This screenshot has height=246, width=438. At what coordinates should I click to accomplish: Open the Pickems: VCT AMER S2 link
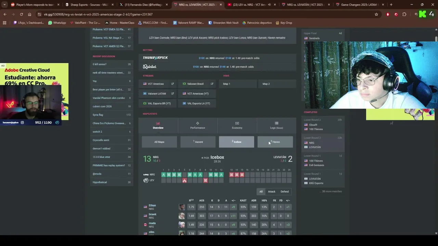[112, 46]
